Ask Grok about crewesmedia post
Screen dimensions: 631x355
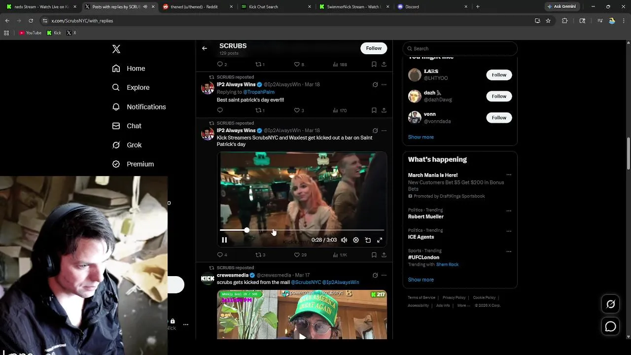375,275
